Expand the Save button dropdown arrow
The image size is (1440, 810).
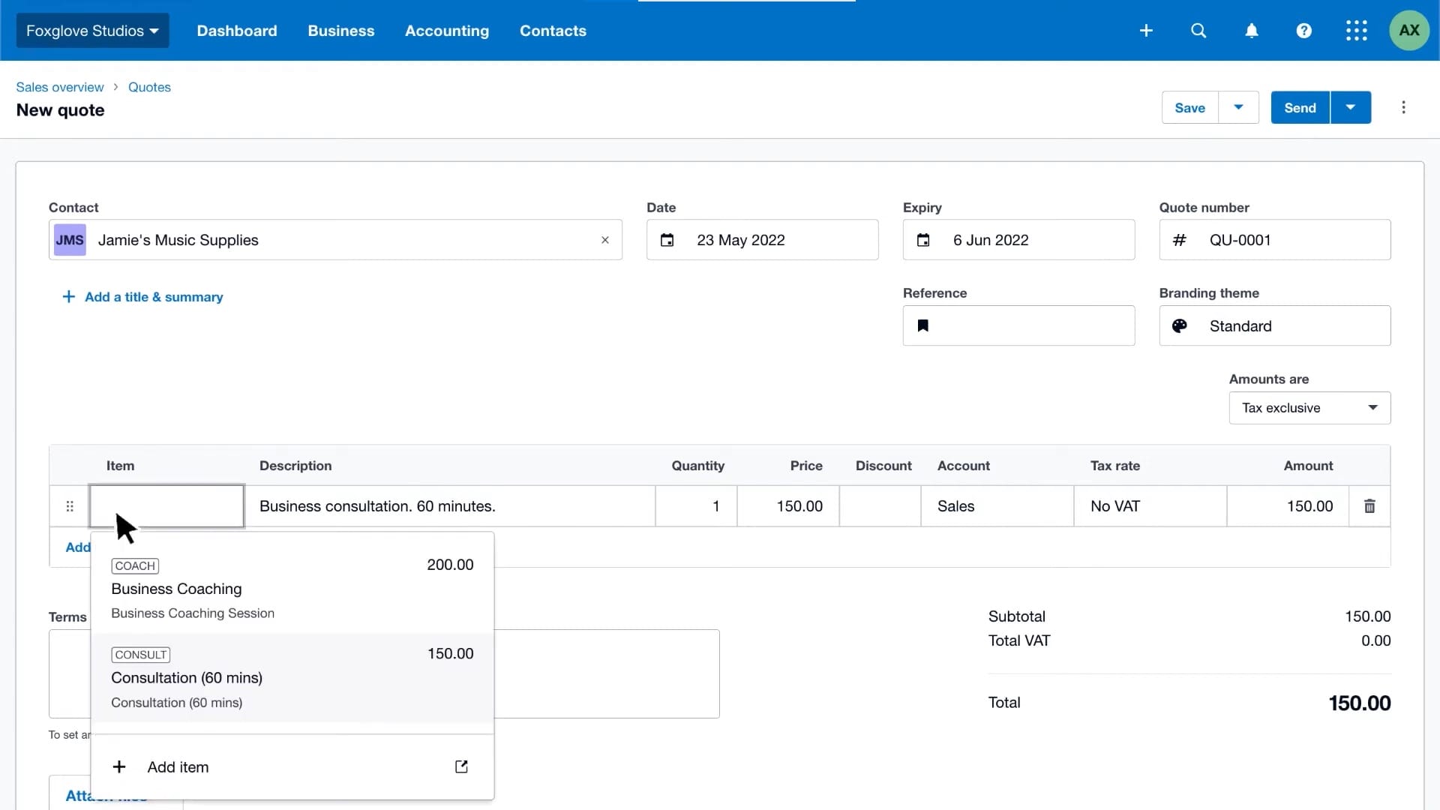coord(1238,107)
